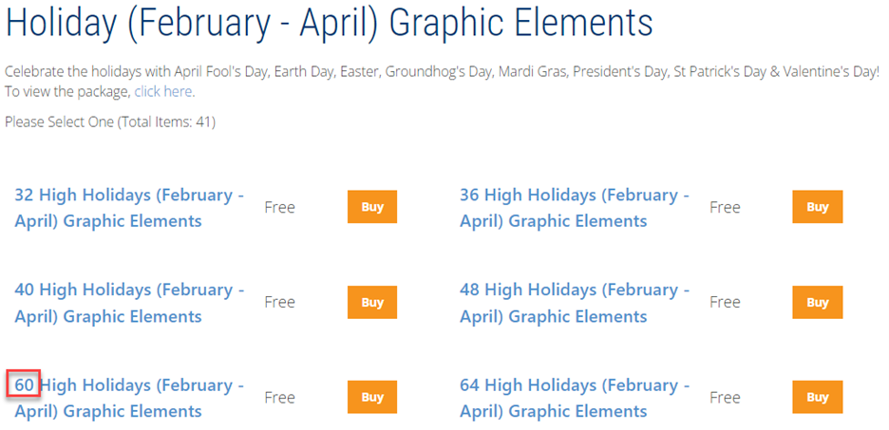The image size is (889, 430).
Task: Open the 40 High Holidays Graphic Elements link
Action: click(x=128, y=303)
